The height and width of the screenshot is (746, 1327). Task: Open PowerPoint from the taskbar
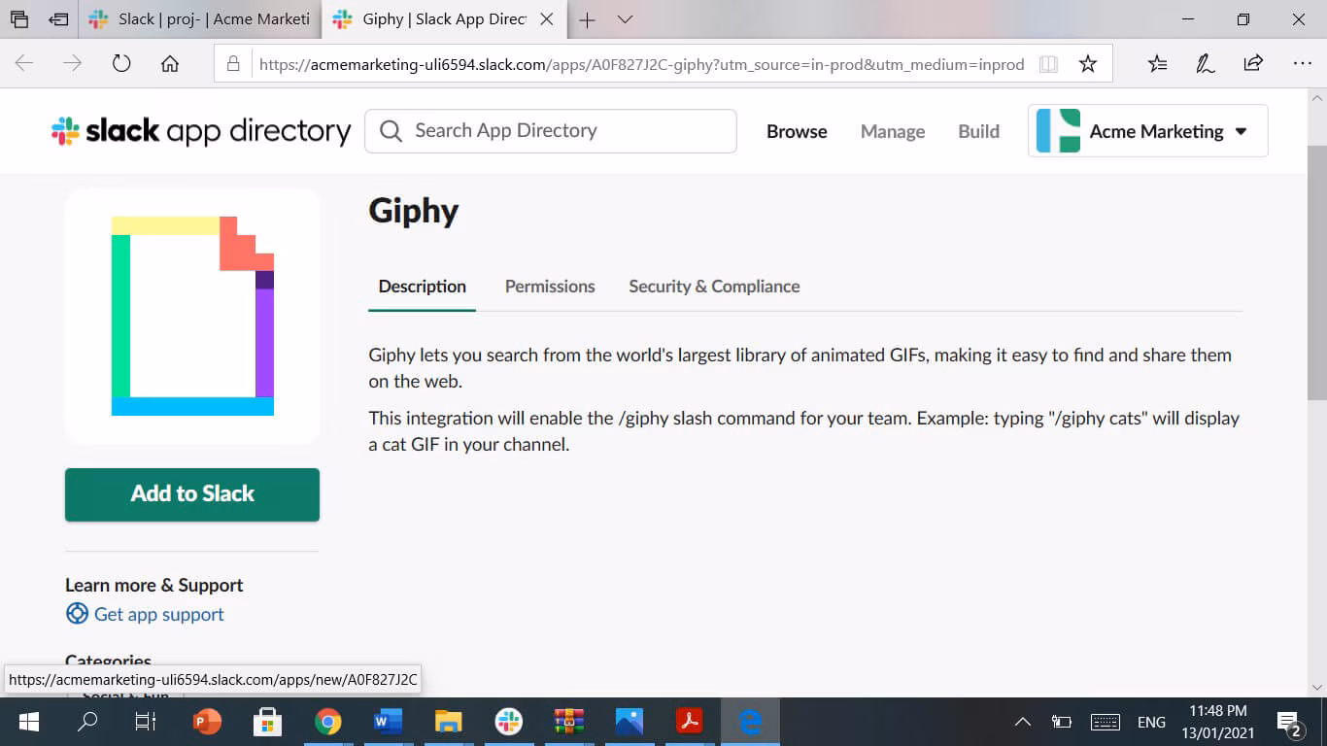click(207, 722)
